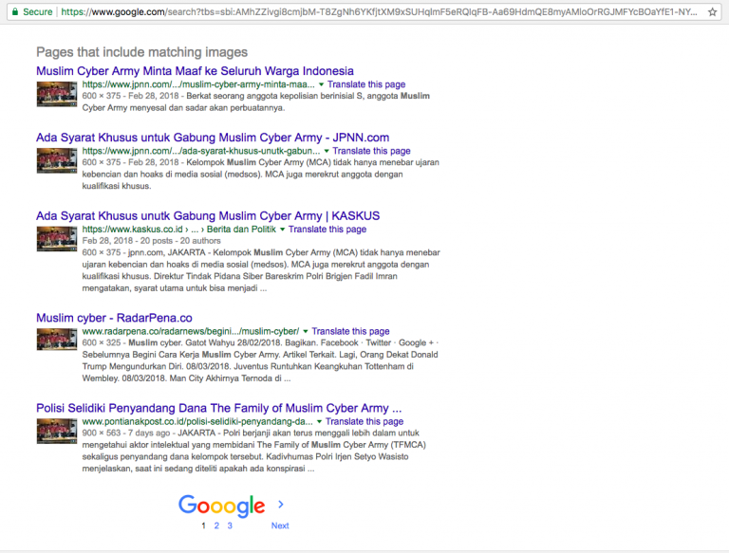729x553 pixels.
Task: Translate the 'Minta Maaf' jpnn result page
Action: pyautogui.click(x=366, y=84)
